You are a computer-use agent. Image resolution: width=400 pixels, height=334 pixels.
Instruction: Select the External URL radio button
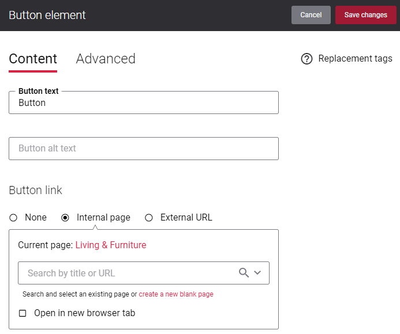149,218
